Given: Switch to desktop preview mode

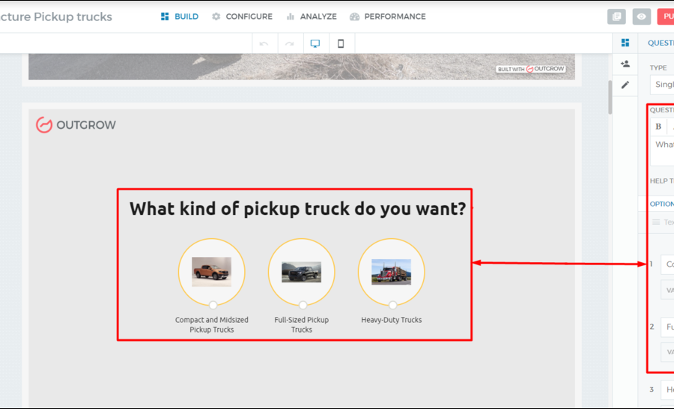Looking at the screenshot, I should coord(315,43).
